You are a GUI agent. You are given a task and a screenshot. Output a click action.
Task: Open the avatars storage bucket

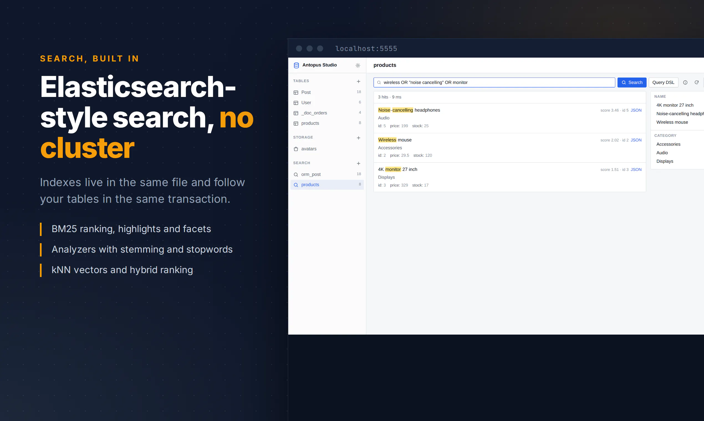pos(327,149)
